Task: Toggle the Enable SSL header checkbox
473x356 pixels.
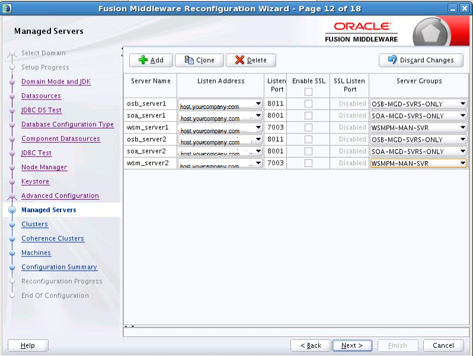Action: 308,92
